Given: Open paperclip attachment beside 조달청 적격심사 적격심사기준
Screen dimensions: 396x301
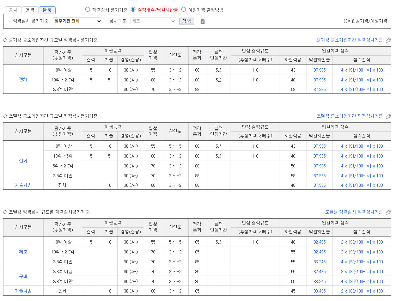Looking at the screenshot, I should click(388, 212).
